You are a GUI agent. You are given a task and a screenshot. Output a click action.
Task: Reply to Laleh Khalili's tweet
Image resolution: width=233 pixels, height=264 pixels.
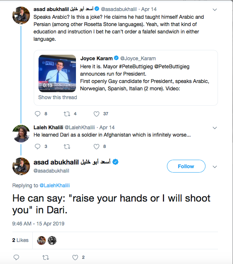tap(37, 147)
